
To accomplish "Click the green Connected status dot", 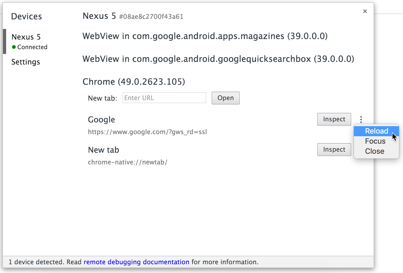I will (x=14, y=47).
